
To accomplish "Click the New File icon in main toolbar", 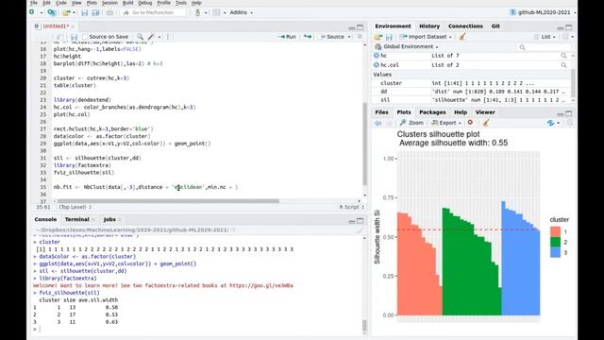I will 32,12.
